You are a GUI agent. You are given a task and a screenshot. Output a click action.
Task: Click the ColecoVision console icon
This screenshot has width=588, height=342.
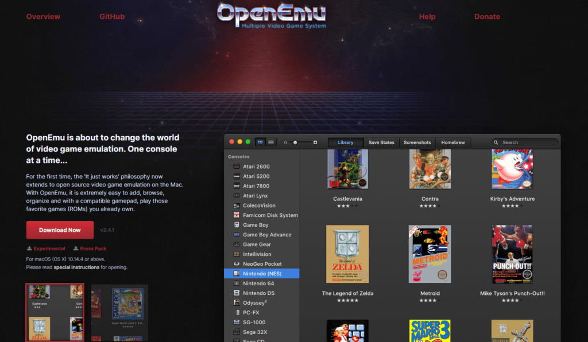click(237, 205)
